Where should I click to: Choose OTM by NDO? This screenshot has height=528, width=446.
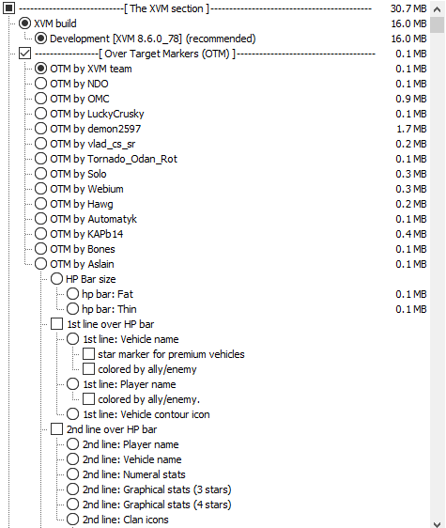pyautogui.click(x=40, y=84)
